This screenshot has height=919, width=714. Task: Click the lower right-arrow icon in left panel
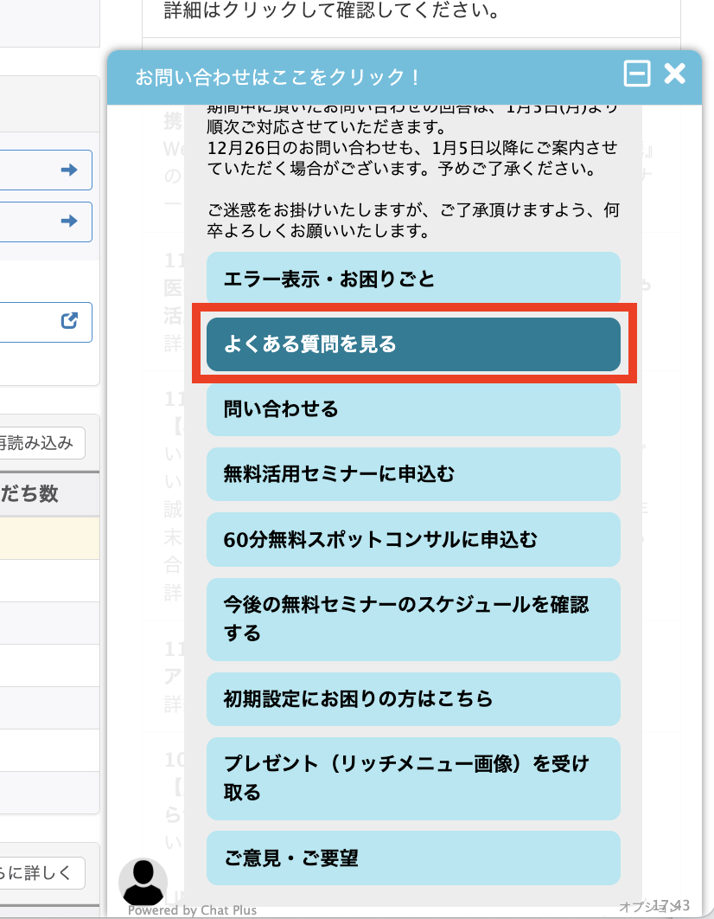pos(69,222)
